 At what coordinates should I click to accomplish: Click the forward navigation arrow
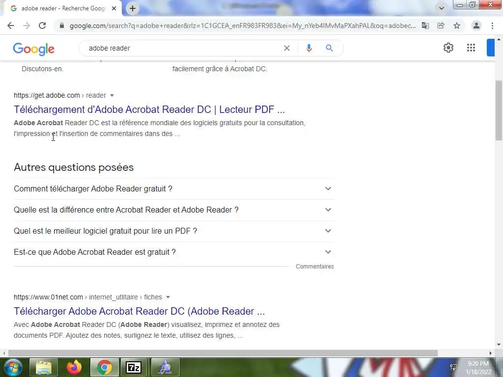pos(27,26)
